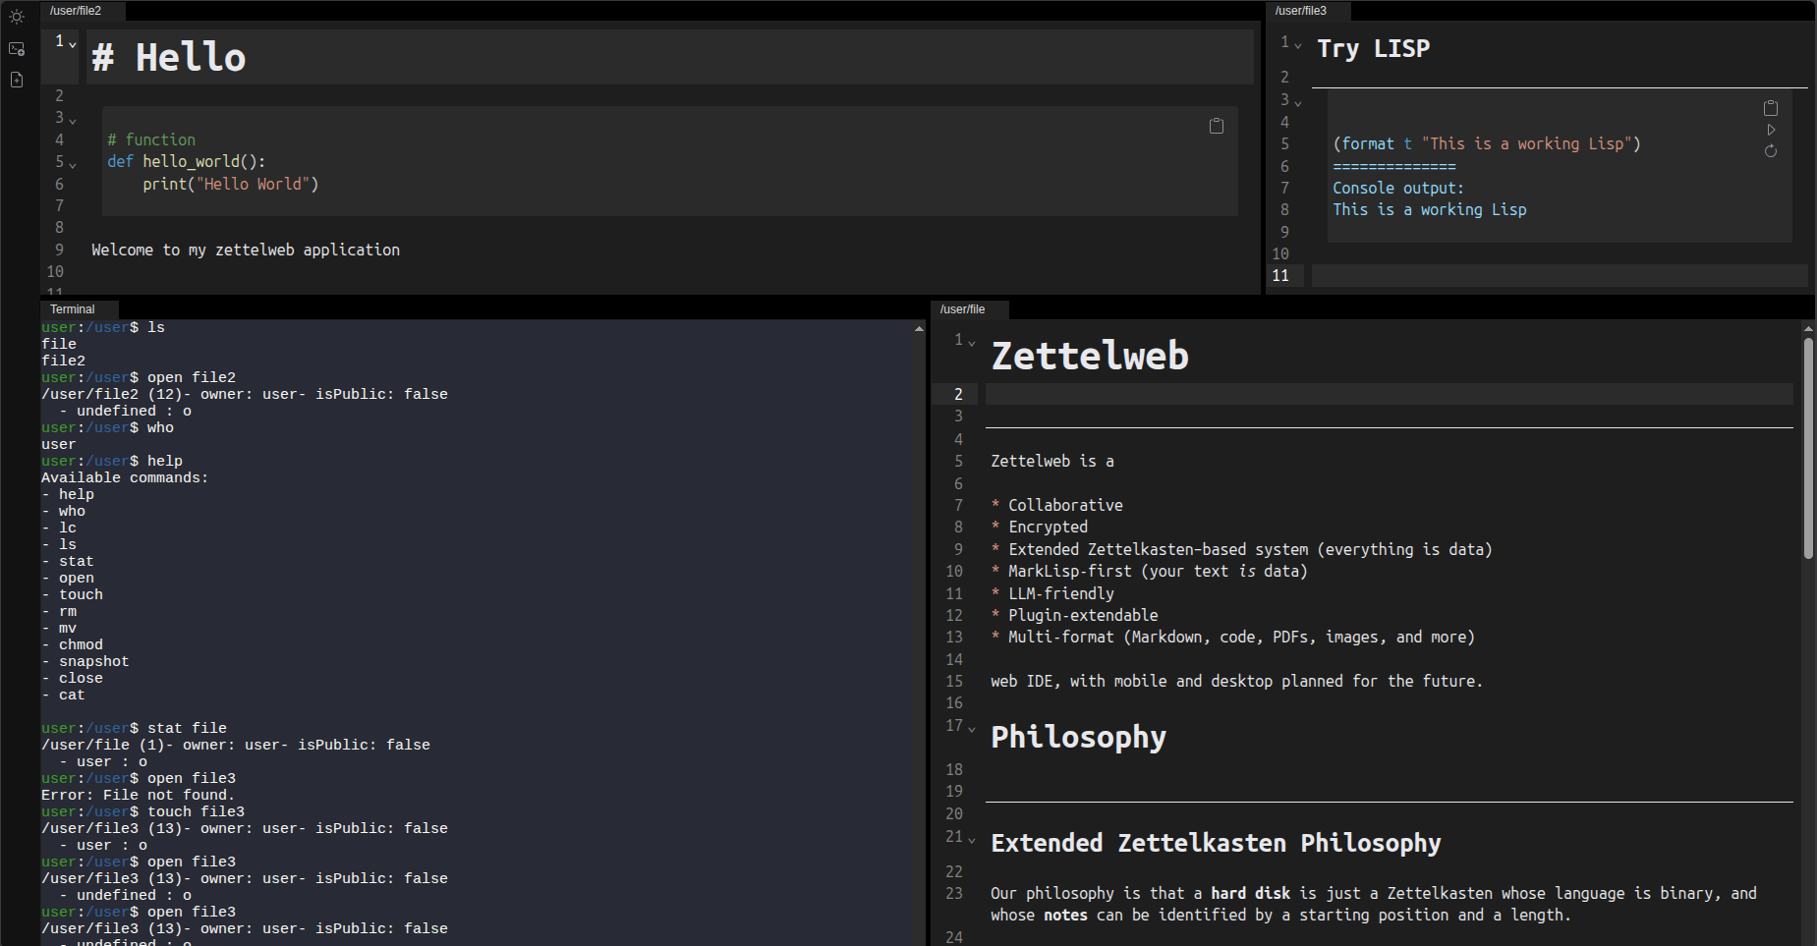The image size is (1817, 946).
Task: Fold Extended Zettelkasten Philosophy at line 21
Action: [x=972, y=840]
